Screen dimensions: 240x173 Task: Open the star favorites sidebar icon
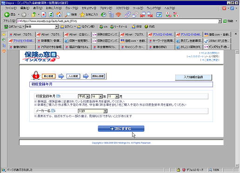point(4,35)
